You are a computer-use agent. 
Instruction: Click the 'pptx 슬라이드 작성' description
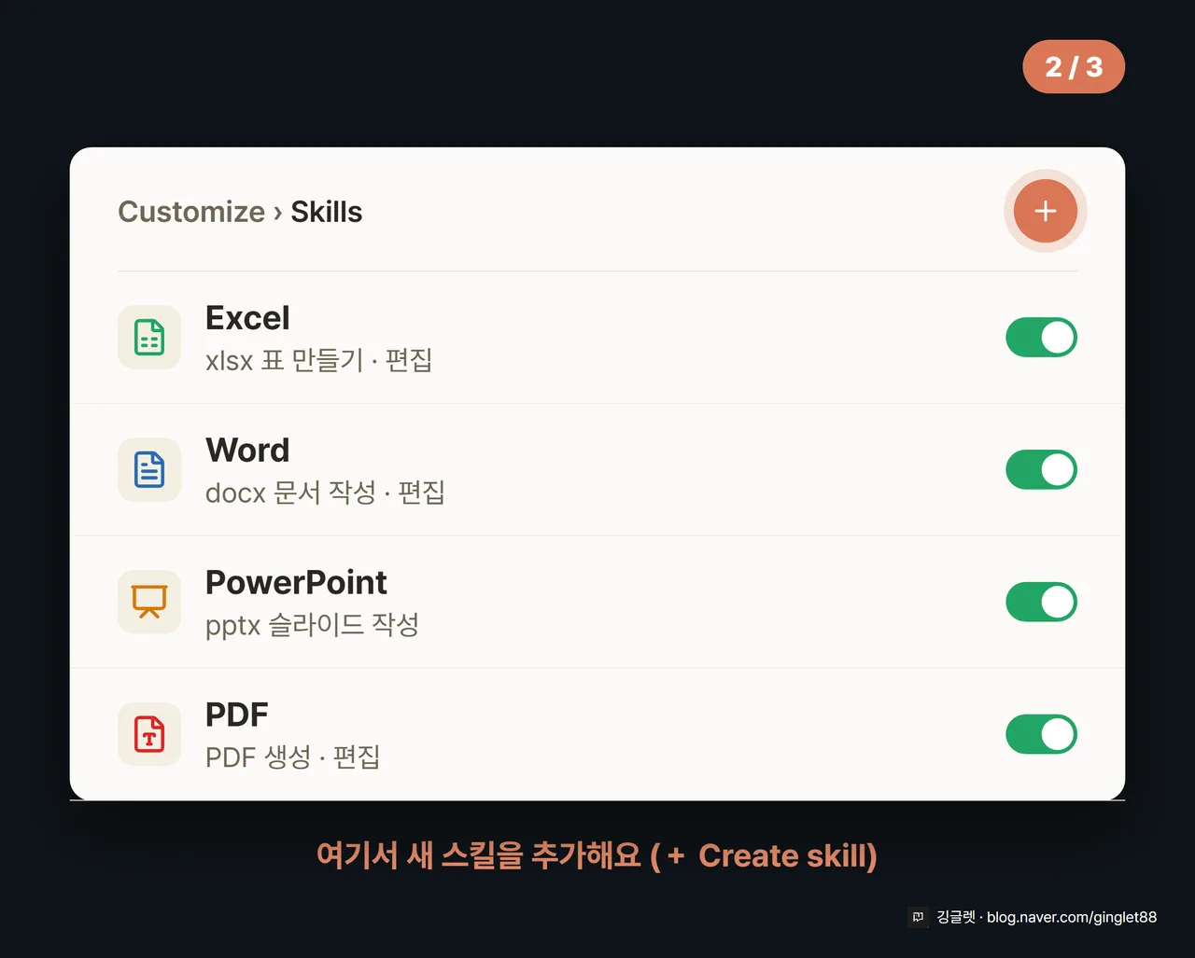[312, 625]
